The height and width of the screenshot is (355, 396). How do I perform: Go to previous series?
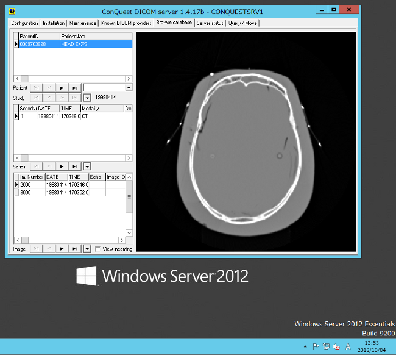(49, 167)
